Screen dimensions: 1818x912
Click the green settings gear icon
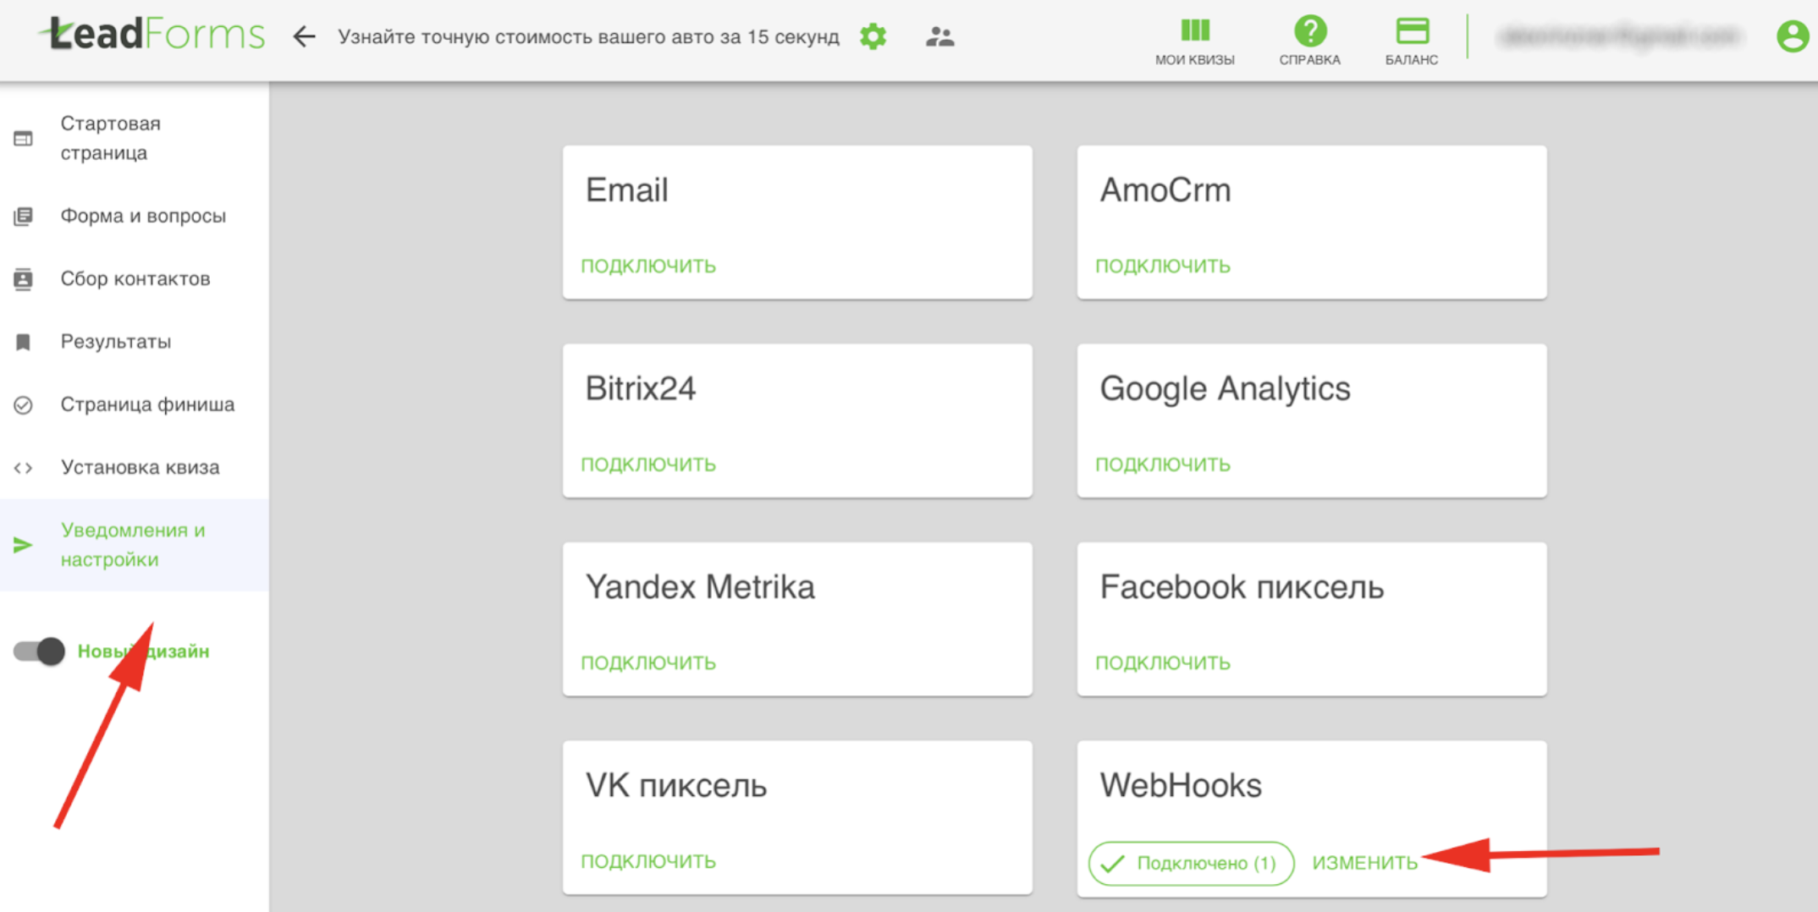click(873, 37)
